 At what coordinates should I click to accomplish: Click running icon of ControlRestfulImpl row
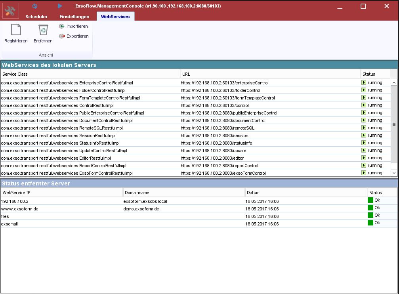coord(364,105)
